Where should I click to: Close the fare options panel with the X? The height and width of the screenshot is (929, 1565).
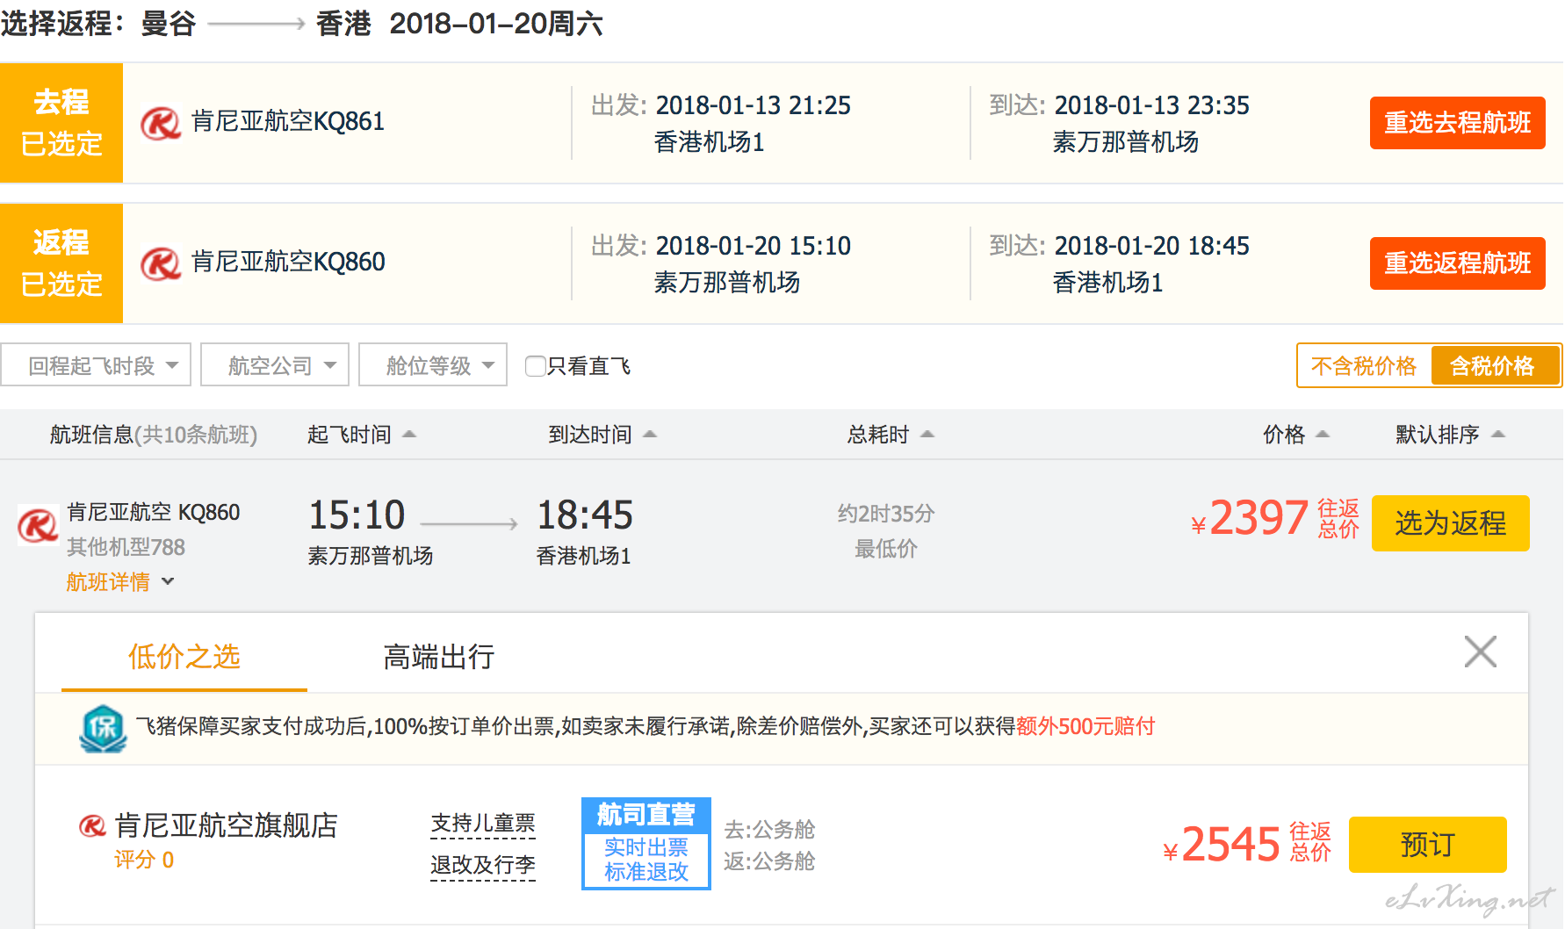1480,652
